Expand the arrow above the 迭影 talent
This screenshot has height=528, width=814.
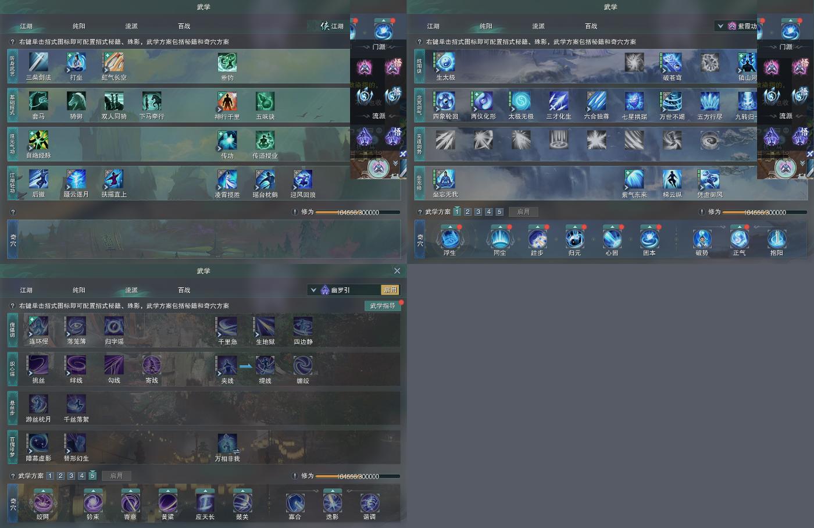pyautogui.click(x=332, y=491)
